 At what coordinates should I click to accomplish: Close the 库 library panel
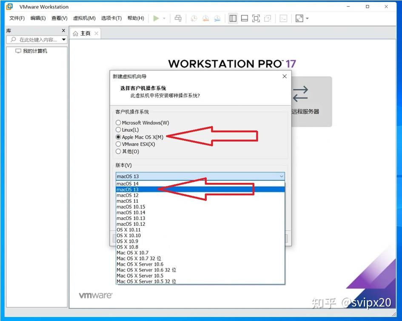click(x=63, y=31)
